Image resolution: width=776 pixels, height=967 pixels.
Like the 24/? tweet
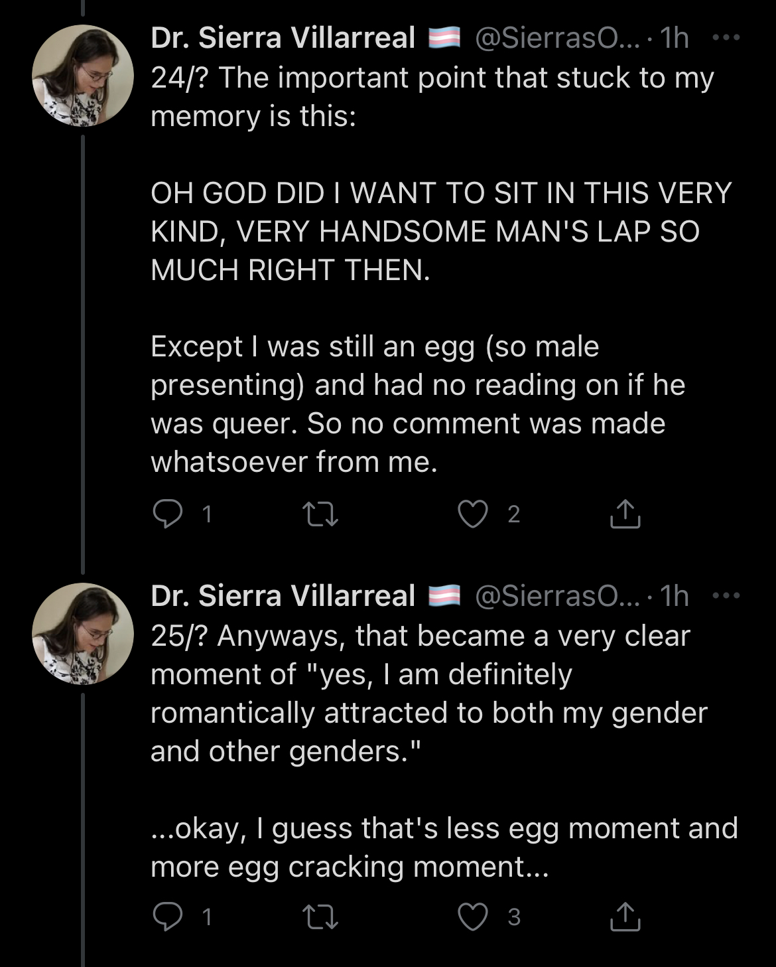coord(473,514)
